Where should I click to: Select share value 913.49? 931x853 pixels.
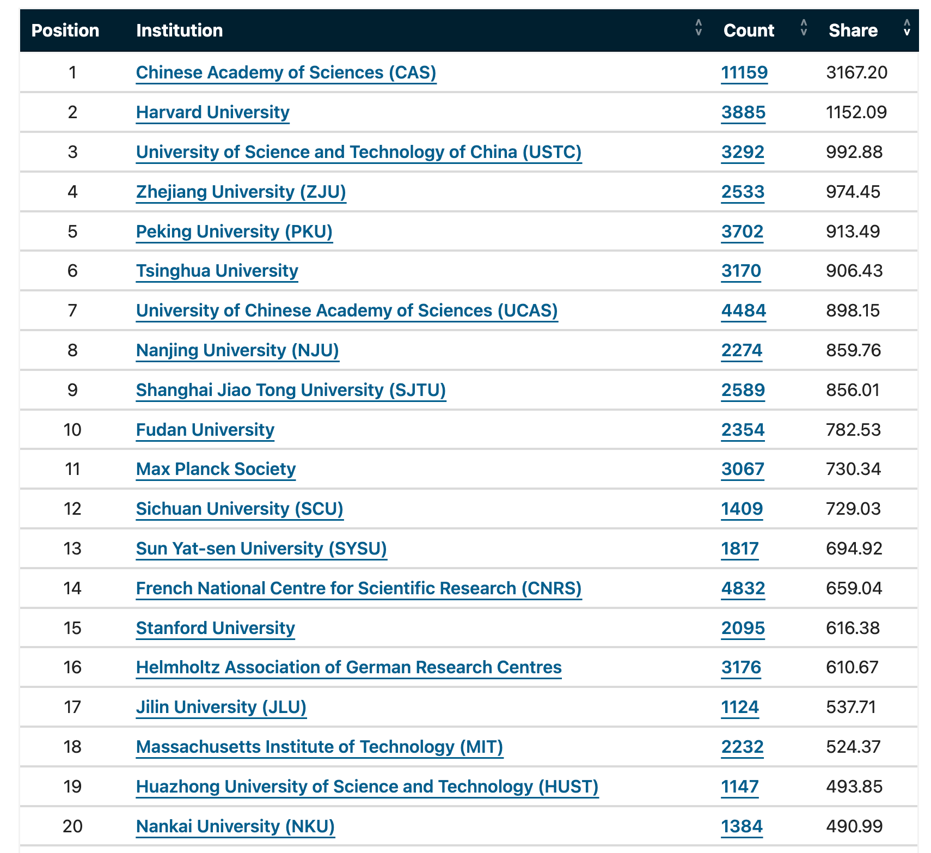point(853,231)
